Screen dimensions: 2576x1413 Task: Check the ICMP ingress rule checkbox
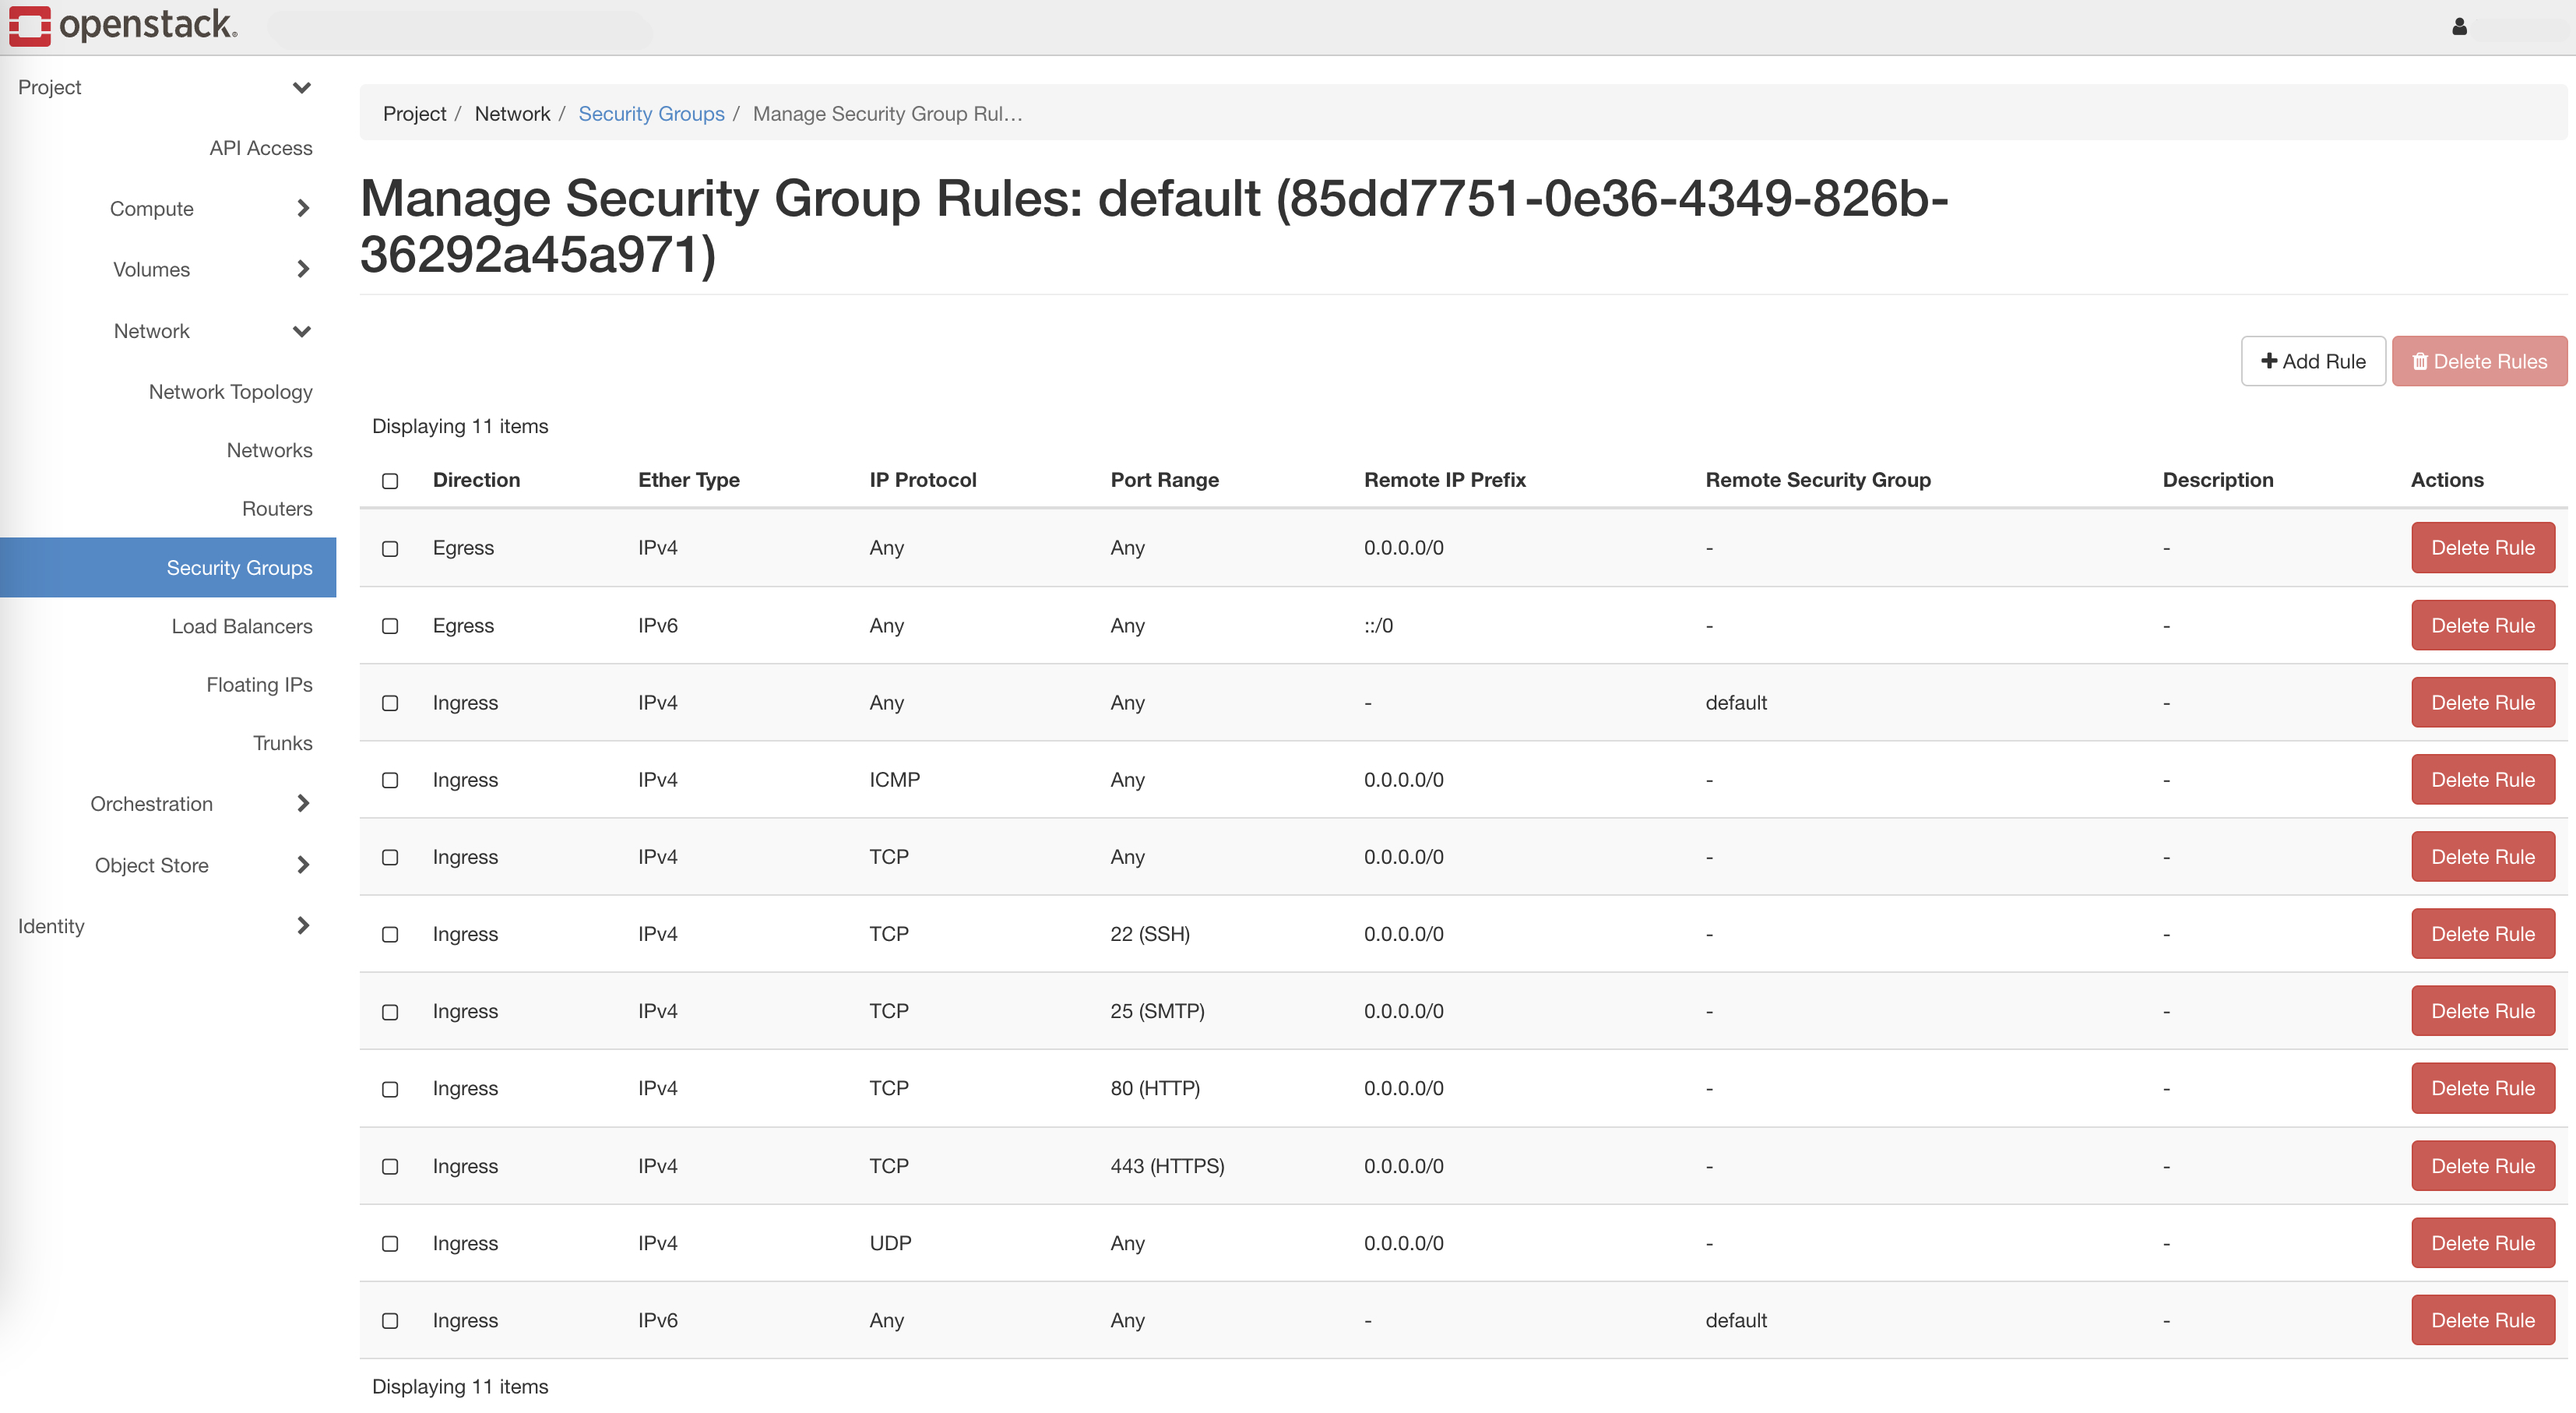pyautogui.click(x=390, y=781)
